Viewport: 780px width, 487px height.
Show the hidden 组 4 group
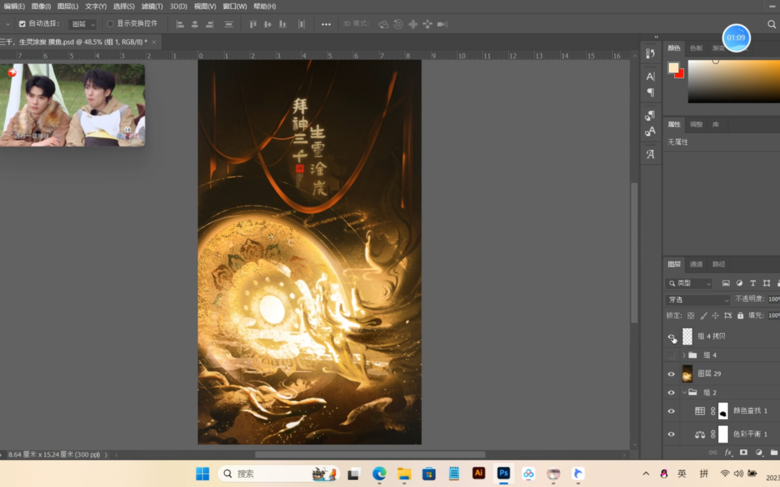tap(672, 355)
